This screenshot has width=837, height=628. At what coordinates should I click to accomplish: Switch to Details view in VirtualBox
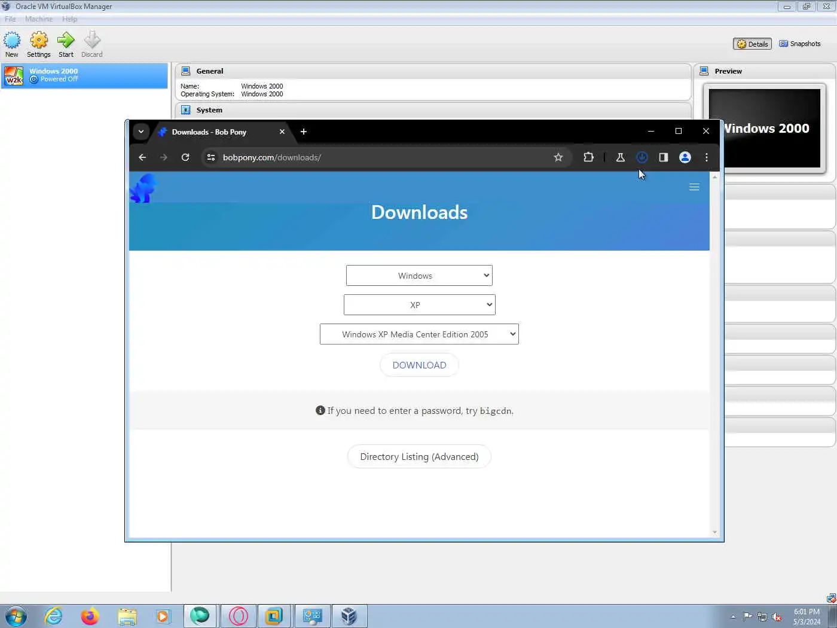[x=752, y=44]
